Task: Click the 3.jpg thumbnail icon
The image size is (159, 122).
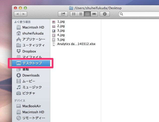Action: click(54, 31)
